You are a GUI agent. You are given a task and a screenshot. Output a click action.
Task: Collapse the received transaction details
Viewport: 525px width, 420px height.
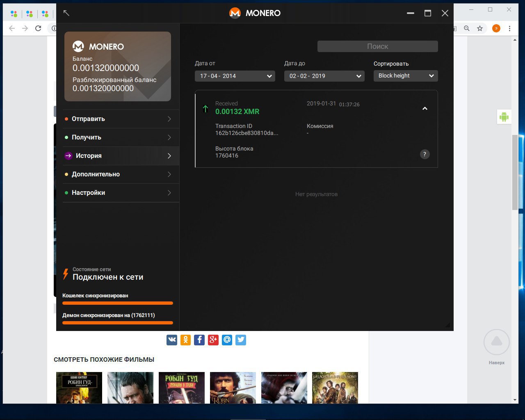click(x=425, y=109)
